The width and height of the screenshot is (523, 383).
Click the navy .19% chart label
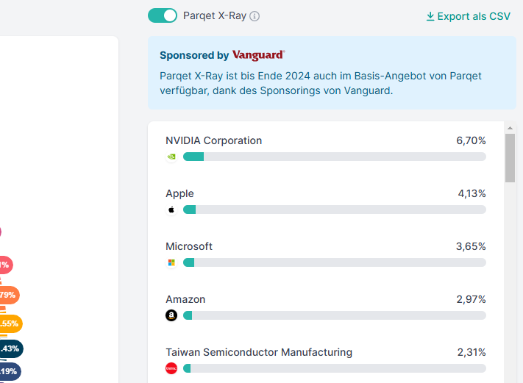tap(10, 371)
